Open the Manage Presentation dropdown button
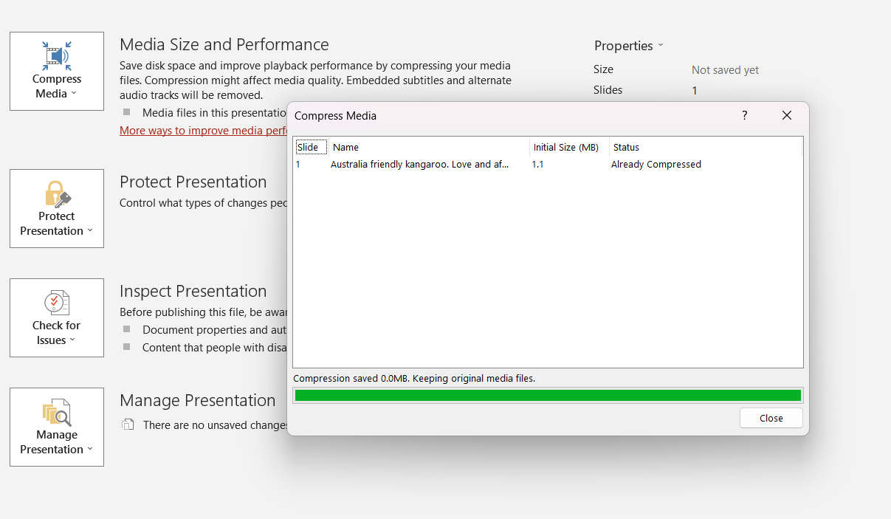891x519 pixels. point(57,427)
